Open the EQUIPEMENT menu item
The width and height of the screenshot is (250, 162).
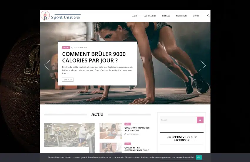click(x=150, y=16)
